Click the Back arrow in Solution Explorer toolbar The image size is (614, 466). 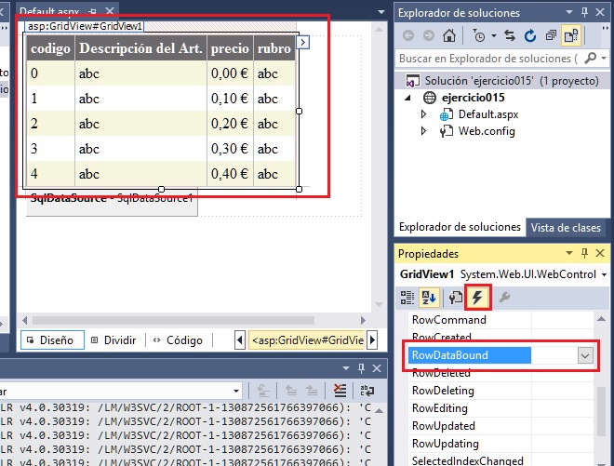[408, 35]
